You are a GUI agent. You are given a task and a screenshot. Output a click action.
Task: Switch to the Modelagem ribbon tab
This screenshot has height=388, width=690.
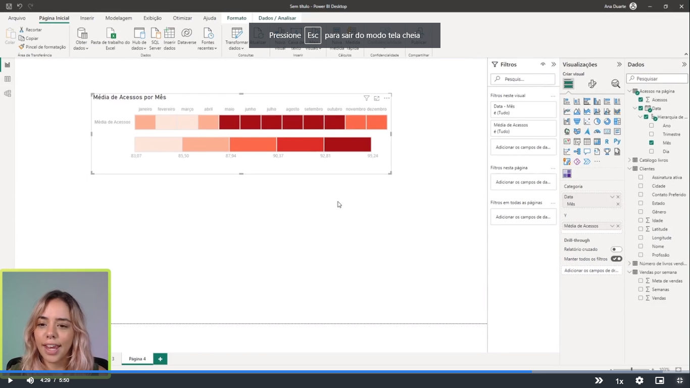[119, 18]
